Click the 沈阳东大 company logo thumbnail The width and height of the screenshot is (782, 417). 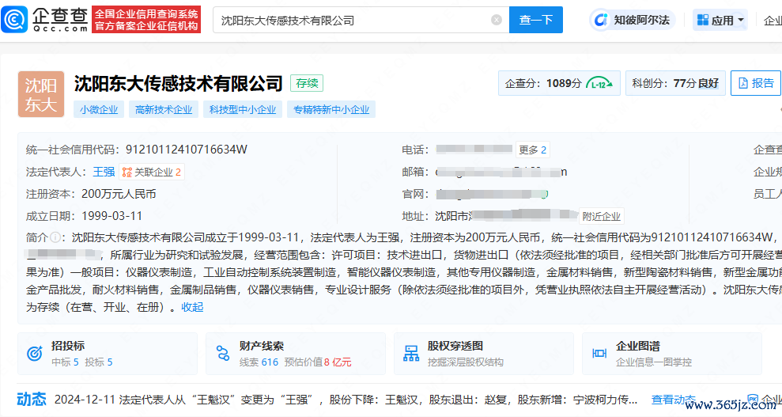point(41,94)
